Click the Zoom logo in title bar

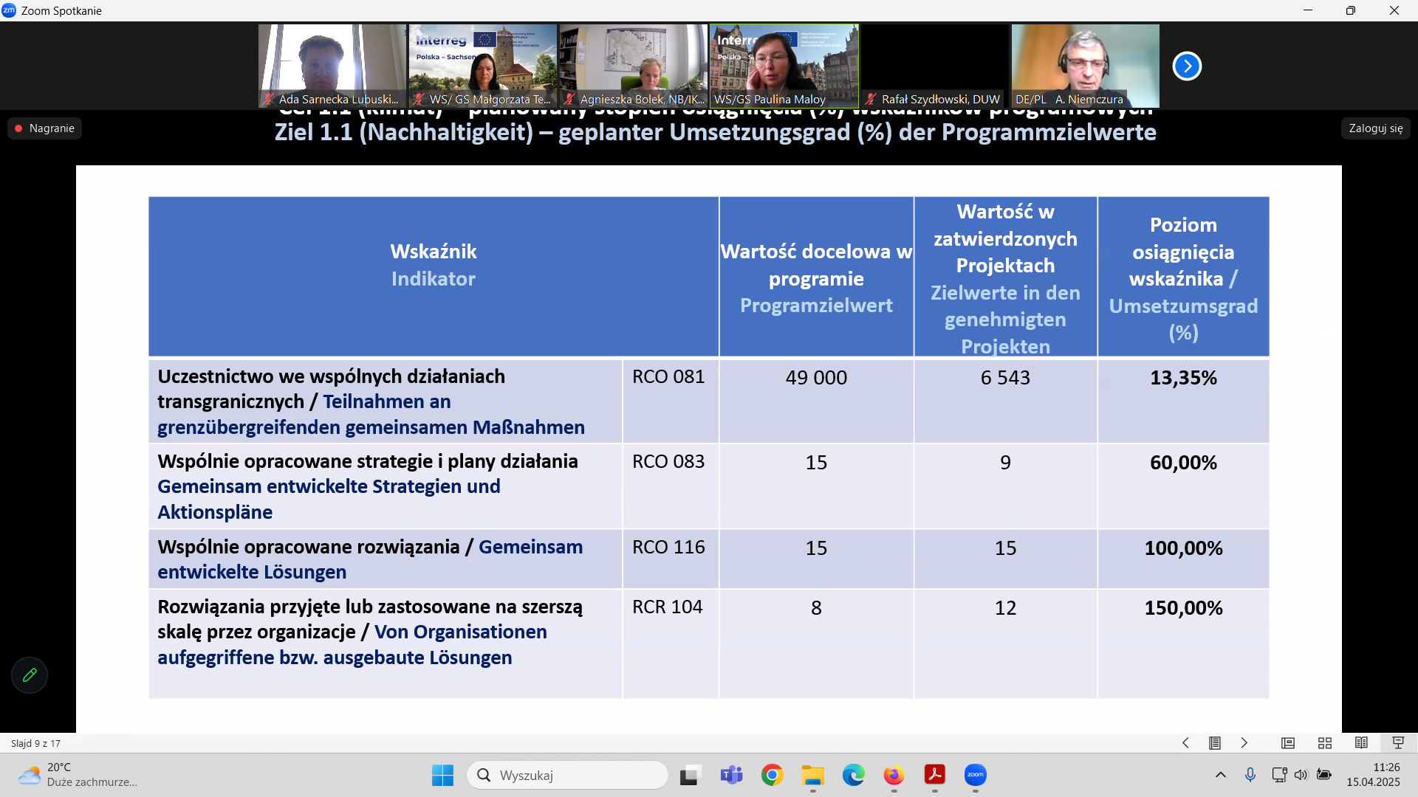(9, 10)
